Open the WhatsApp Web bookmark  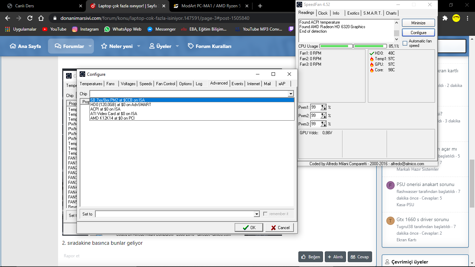pos(123,29)
